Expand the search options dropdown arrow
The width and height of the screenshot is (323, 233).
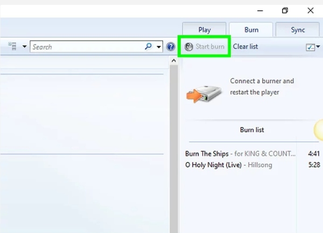159,47
